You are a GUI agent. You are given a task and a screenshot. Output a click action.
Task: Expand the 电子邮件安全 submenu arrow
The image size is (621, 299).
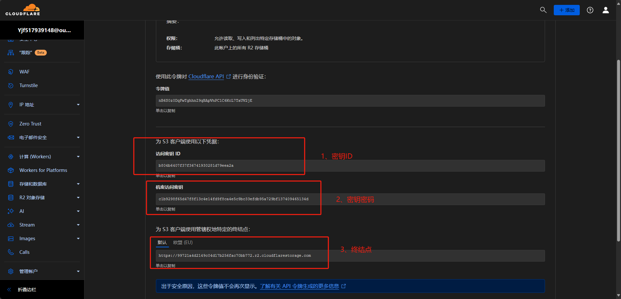click(78, 137)
